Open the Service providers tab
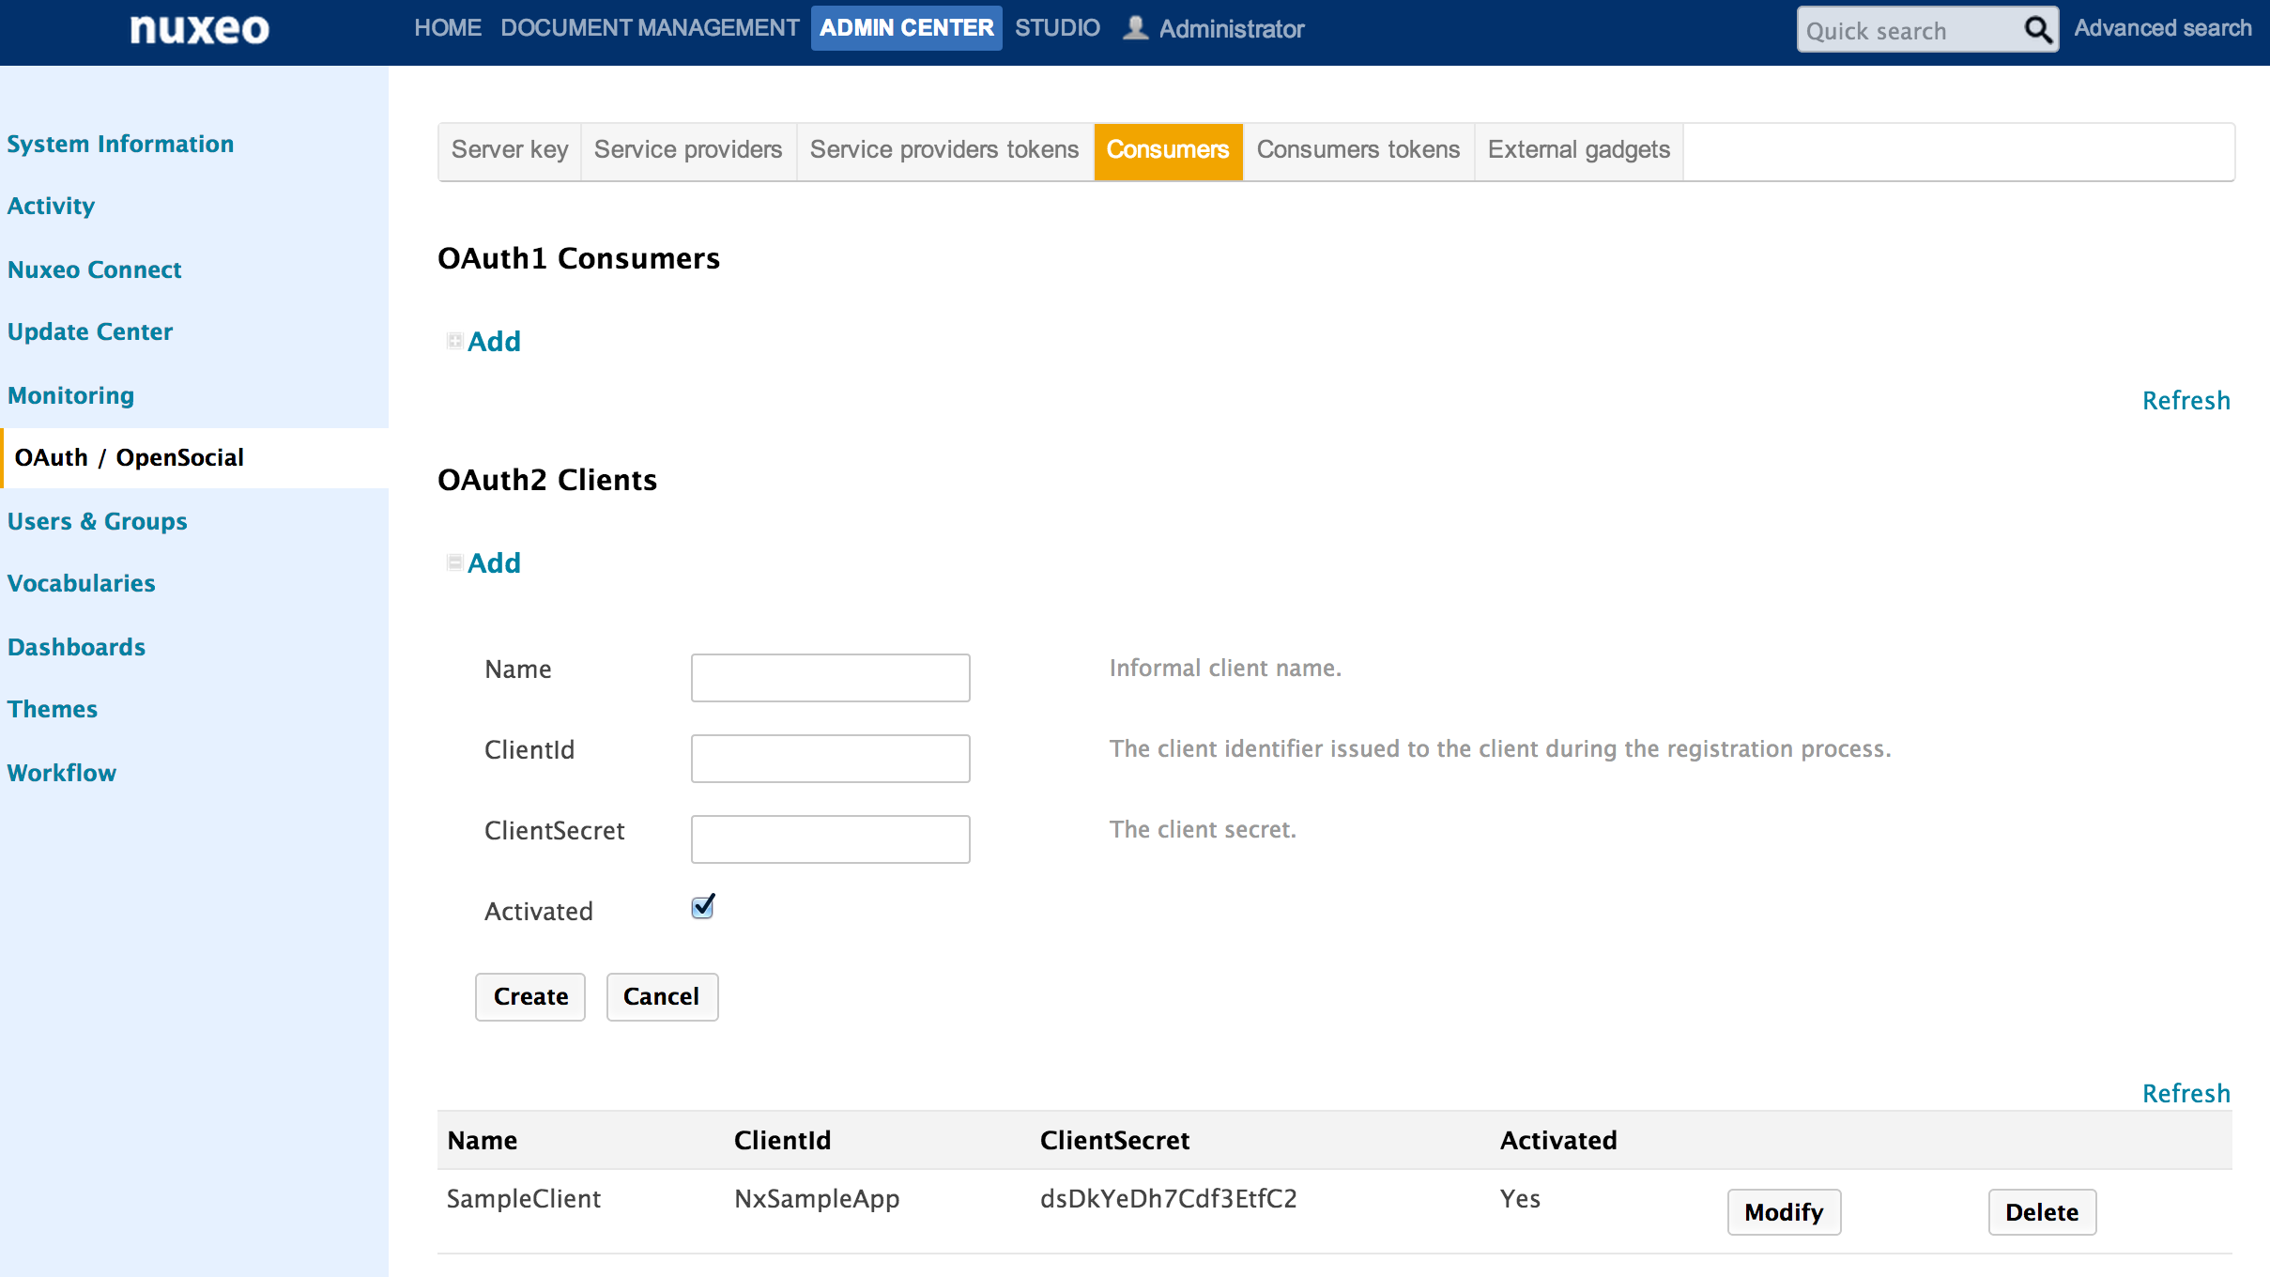The image size is (2270, 1277). click(x=688, y=150)
